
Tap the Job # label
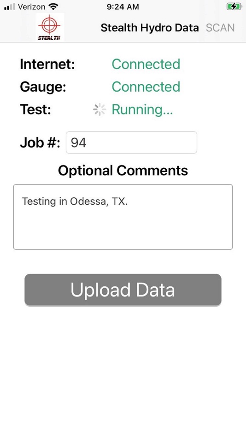(40, 143)
